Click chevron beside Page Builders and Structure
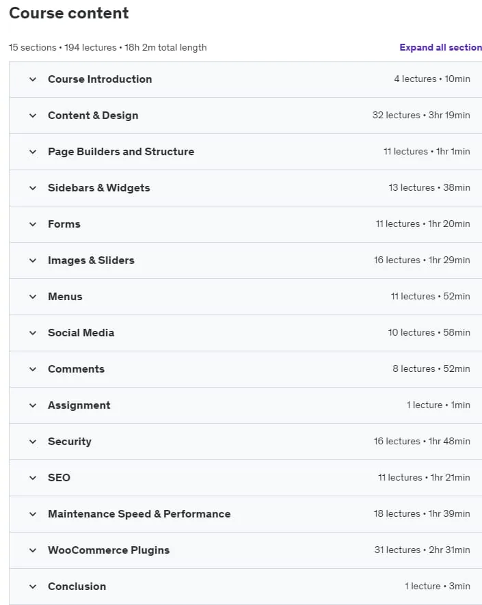 pyautogui.click(x=33, y=152)
